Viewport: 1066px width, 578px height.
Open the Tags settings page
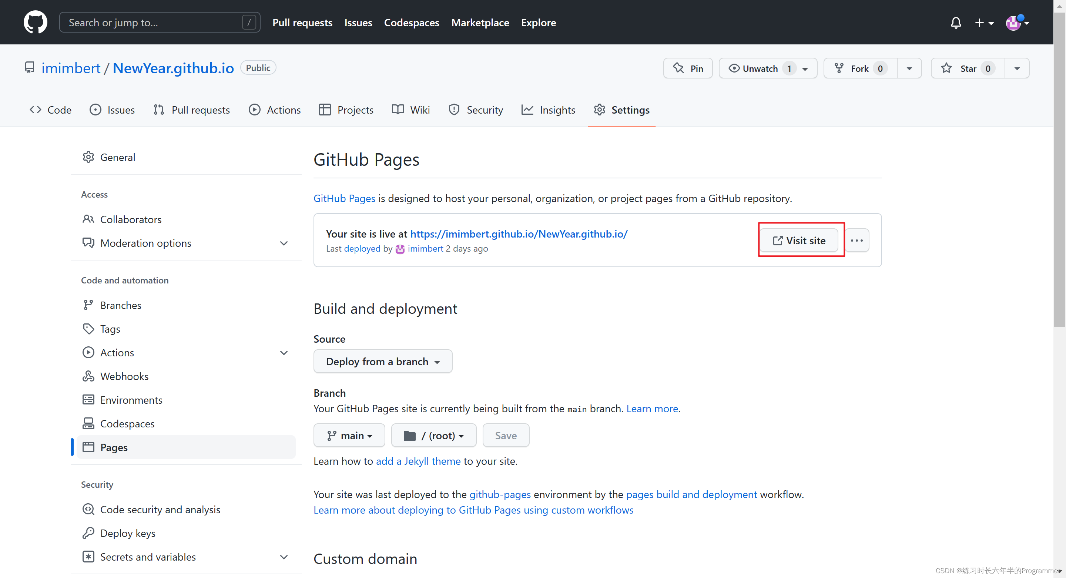[x=110, y=329]
